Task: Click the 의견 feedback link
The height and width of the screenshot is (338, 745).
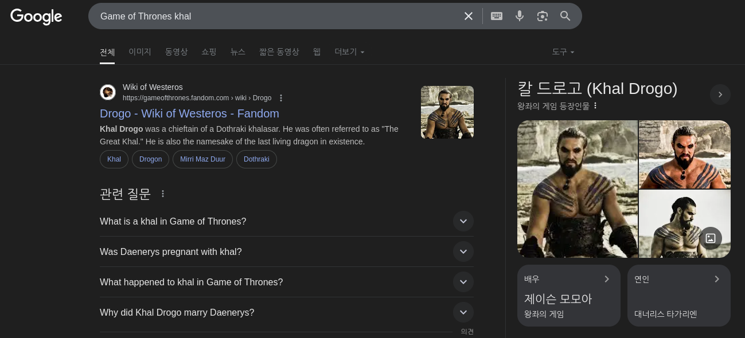Action: point(467,331)
